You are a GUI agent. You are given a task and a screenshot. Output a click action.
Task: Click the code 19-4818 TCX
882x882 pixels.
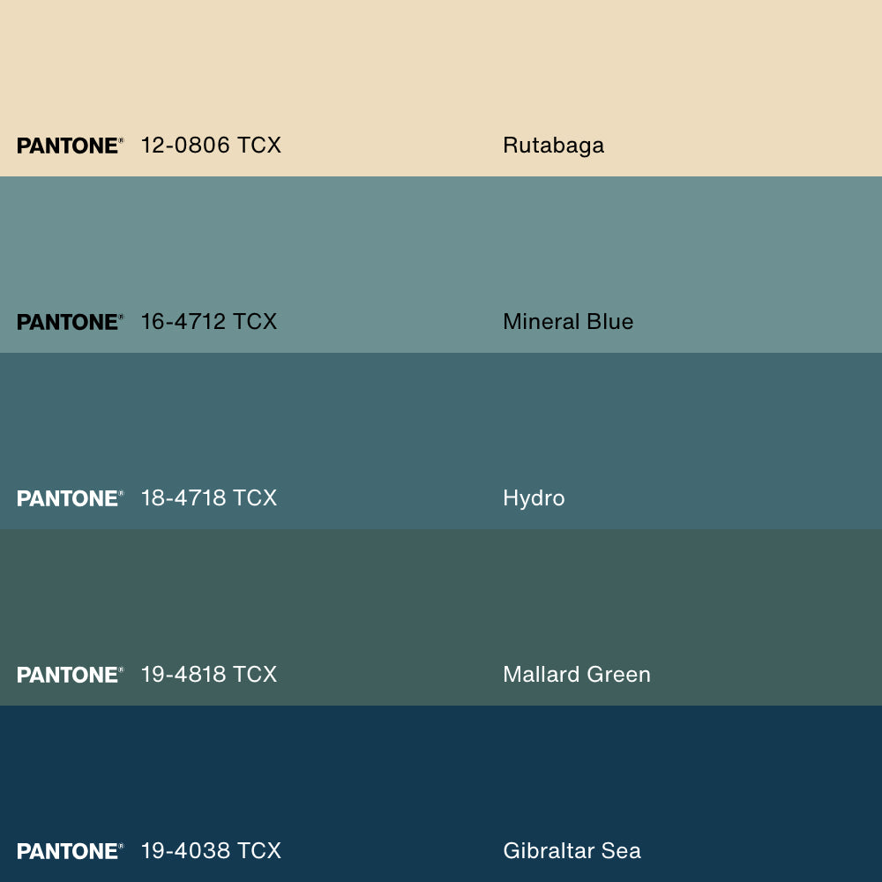pos(210,675)
